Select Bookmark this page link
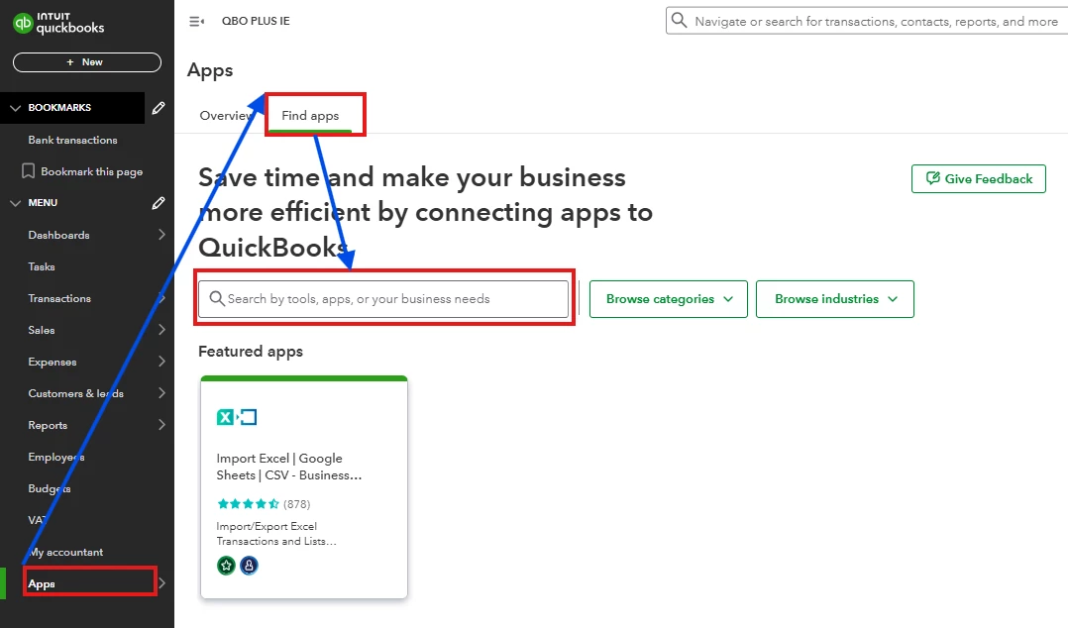Viewport: 1068px width, 628px height. (92, 171)
